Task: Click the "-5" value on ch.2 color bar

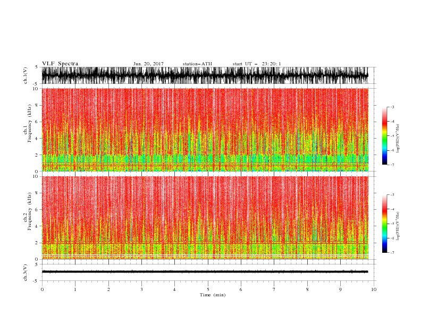Action: tap(392, 224)
